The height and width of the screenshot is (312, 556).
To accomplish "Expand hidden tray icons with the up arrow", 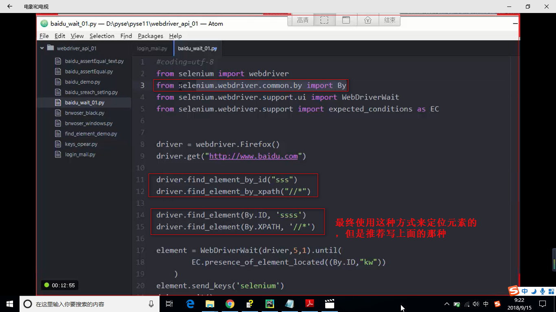I will click(447, 304).
